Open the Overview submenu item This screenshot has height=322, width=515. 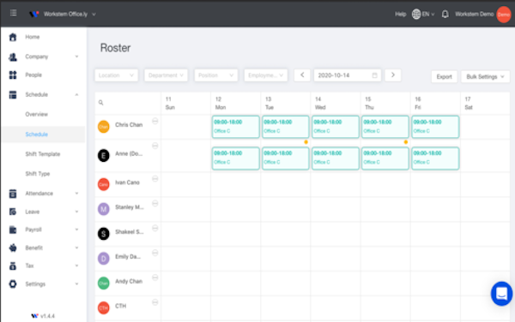coord(36,114)
